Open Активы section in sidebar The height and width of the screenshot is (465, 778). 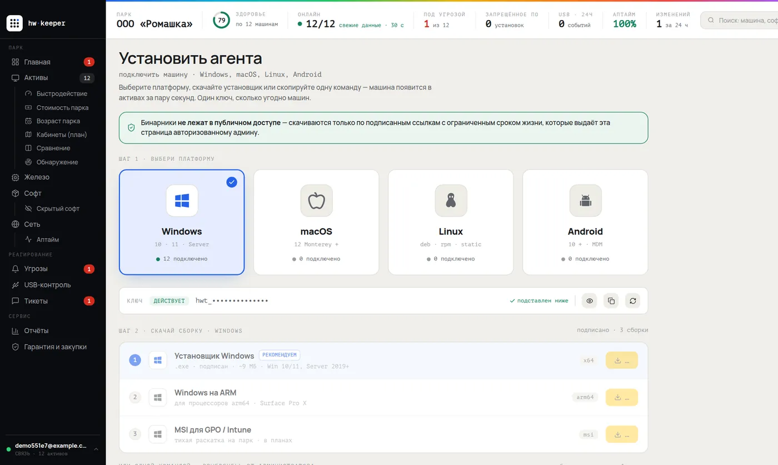tap(53, 78)
